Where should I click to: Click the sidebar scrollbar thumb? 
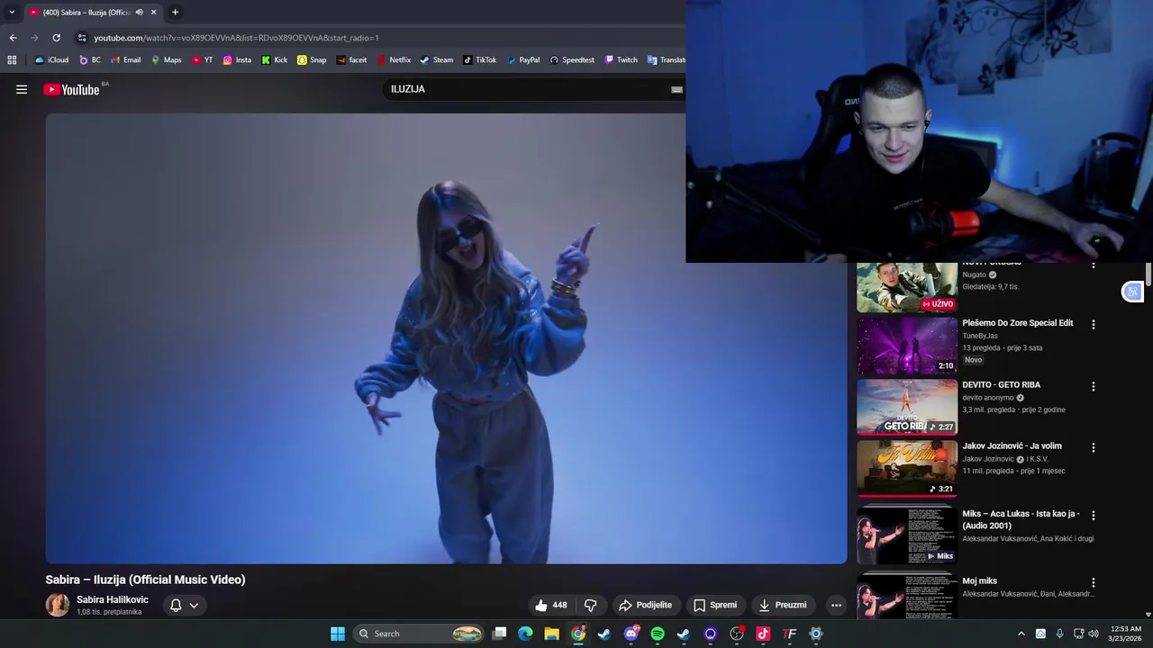(x=1148, y=273)
